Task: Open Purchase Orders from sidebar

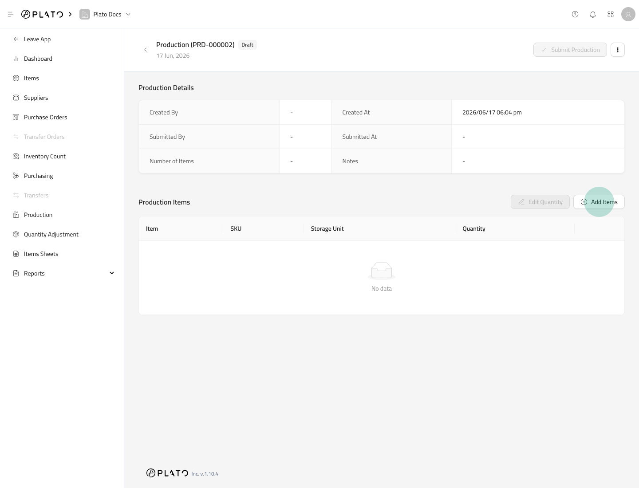Action: point(46,117)
